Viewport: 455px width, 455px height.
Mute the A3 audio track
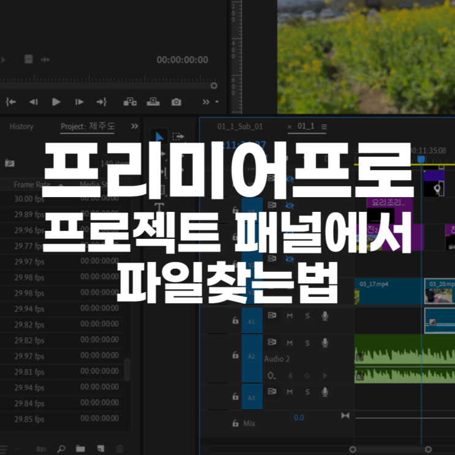click(290, 392)
